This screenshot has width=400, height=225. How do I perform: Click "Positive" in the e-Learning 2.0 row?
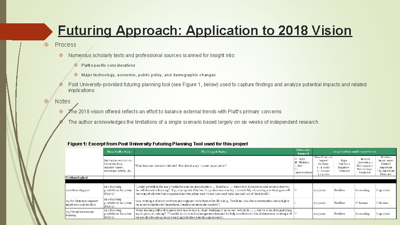point(340,190)
